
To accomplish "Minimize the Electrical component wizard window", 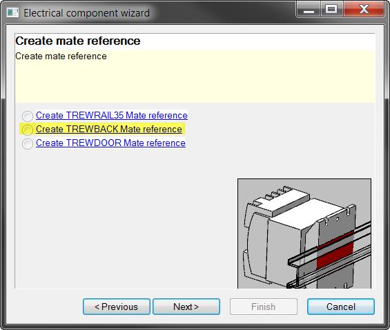I will click(x=309, y=10).
